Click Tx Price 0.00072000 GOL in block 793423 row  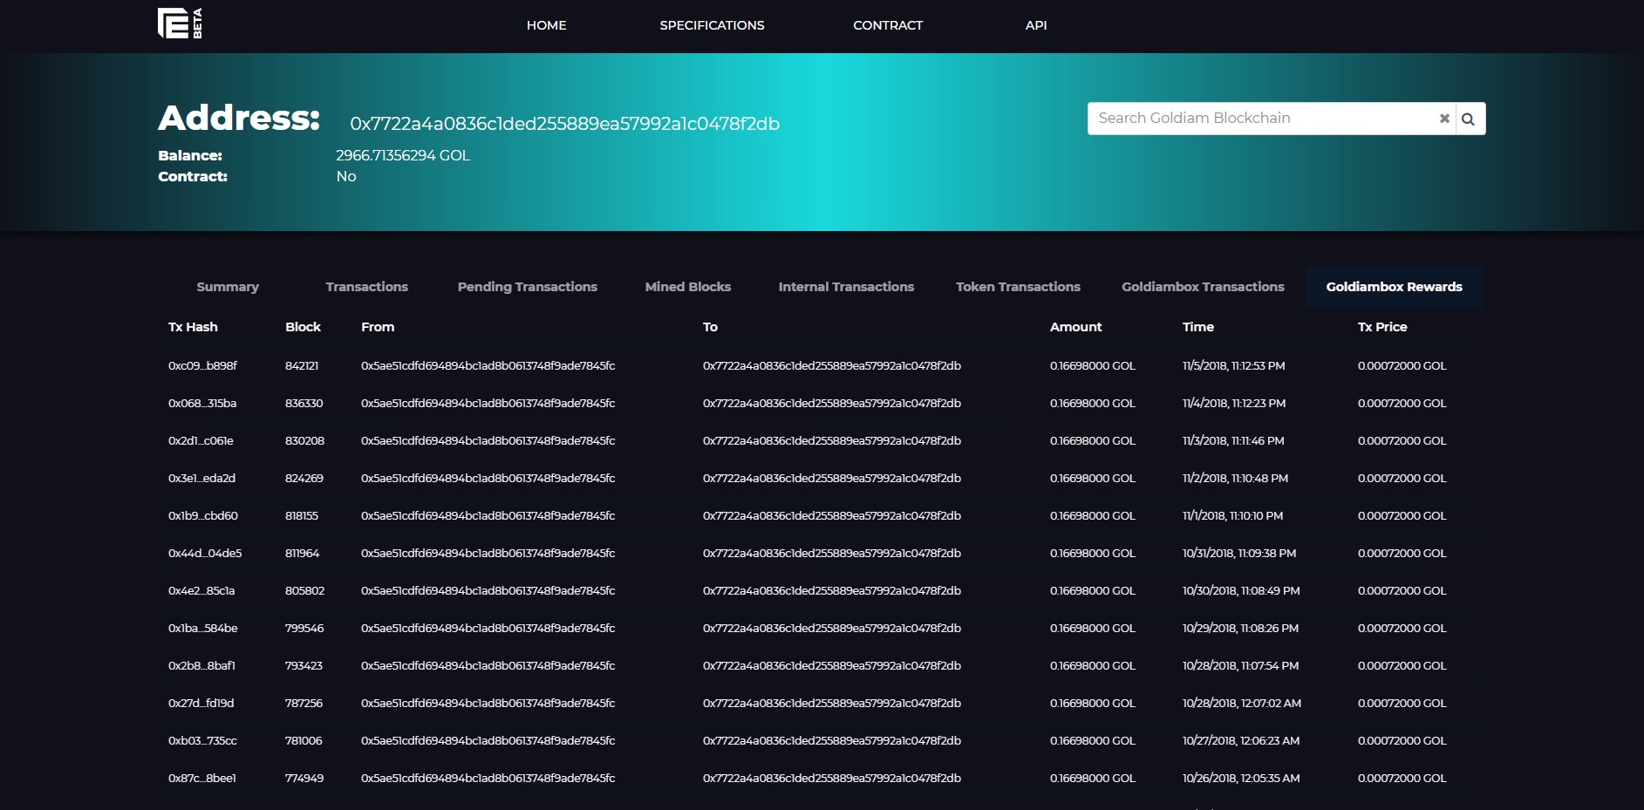click(1402, 666)
